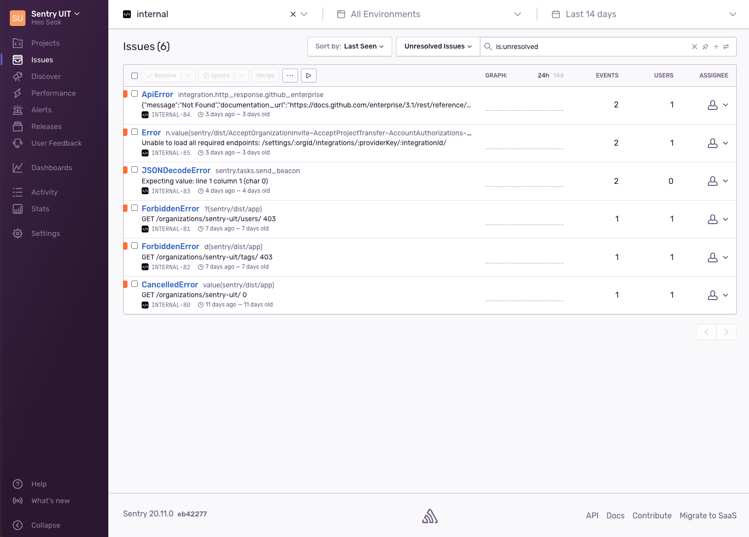Open the Sort by Last Seen dropdown

[350, 47]
